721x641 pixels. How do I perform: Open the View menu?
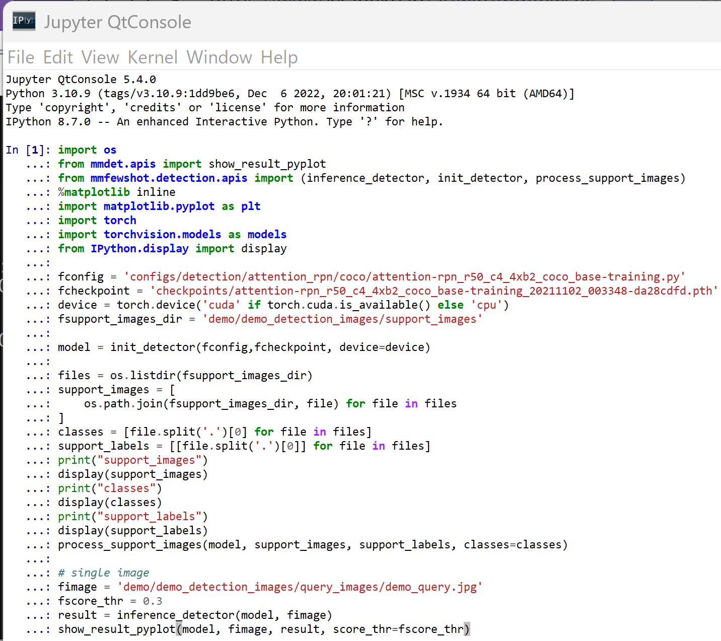(x=100, y=57)
